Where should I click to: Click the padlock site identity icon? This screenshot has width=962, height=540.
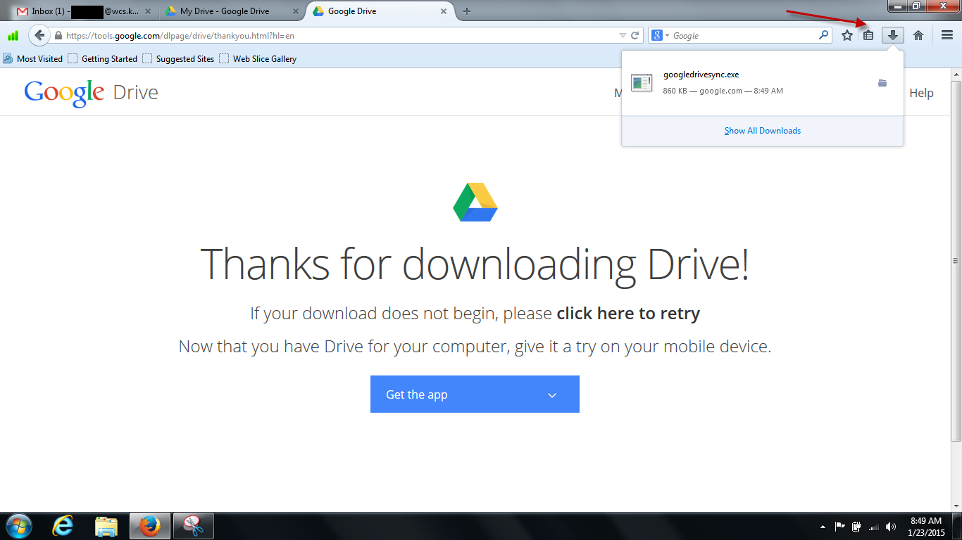pyautogui.click(x=58, y=35)
